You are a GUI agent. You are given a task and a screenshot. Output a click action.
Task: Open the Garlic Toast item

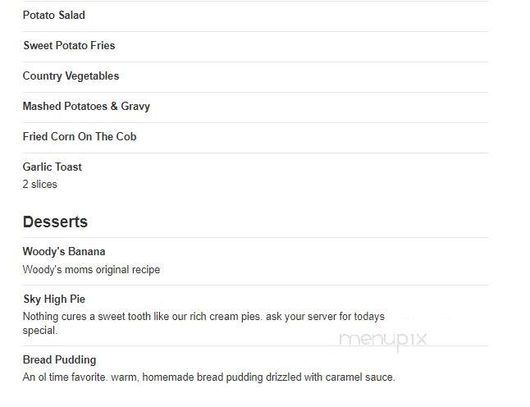tap(52, 167)
